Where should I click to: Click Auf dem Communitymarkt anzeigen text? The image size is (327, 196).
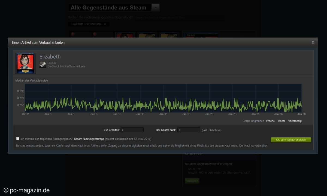tap(208, 164)
